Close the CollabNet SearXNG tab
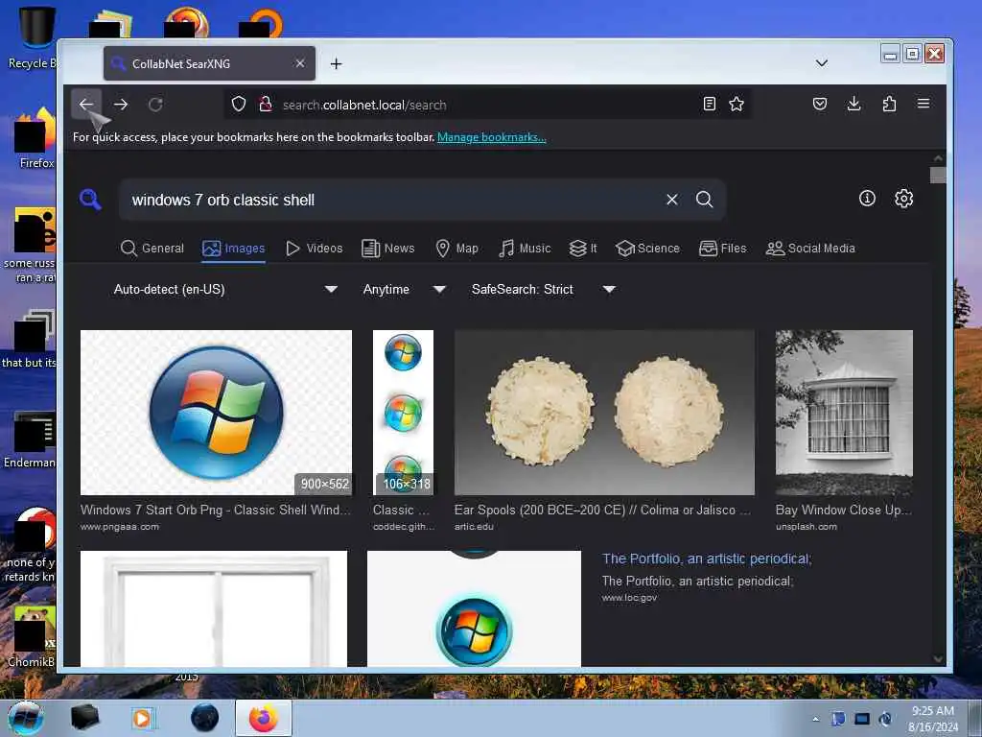The width and height of the screenshot is (982, 737). [300, 63]
